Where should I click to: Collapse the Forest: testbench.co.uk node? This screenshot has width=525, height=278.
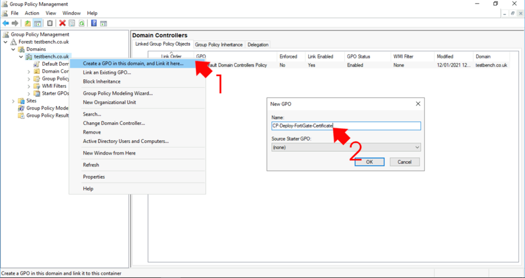tap(6, 42)
